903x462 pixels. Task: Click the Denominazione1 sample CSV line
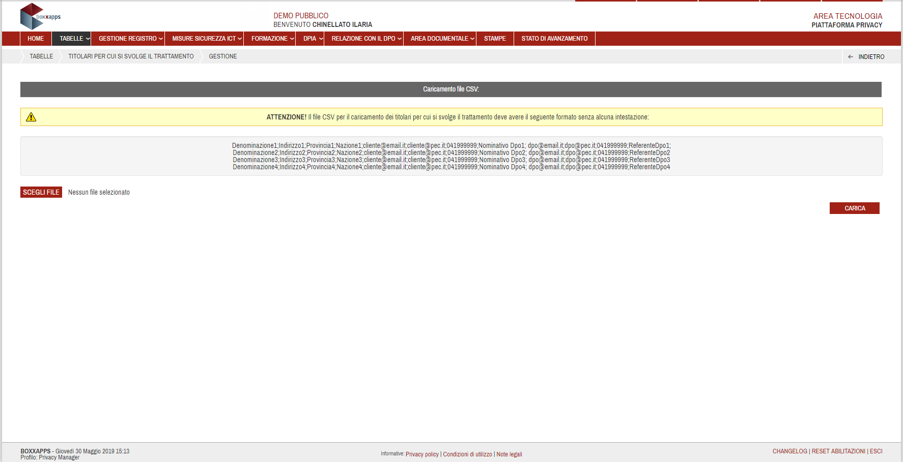451,145
